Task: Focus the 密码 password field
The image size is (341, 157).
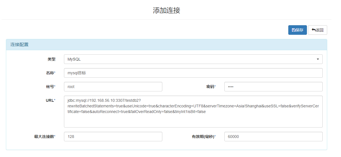Action: [273, 87]
